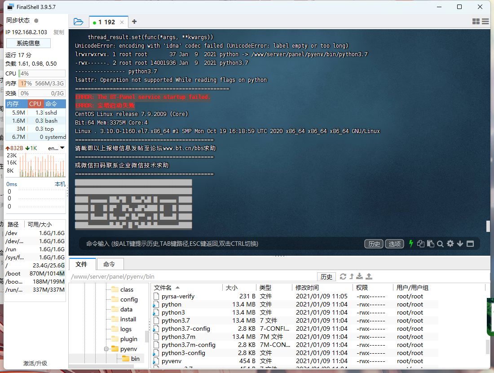Sort processes by 命令 column

[x=54, y=104]
